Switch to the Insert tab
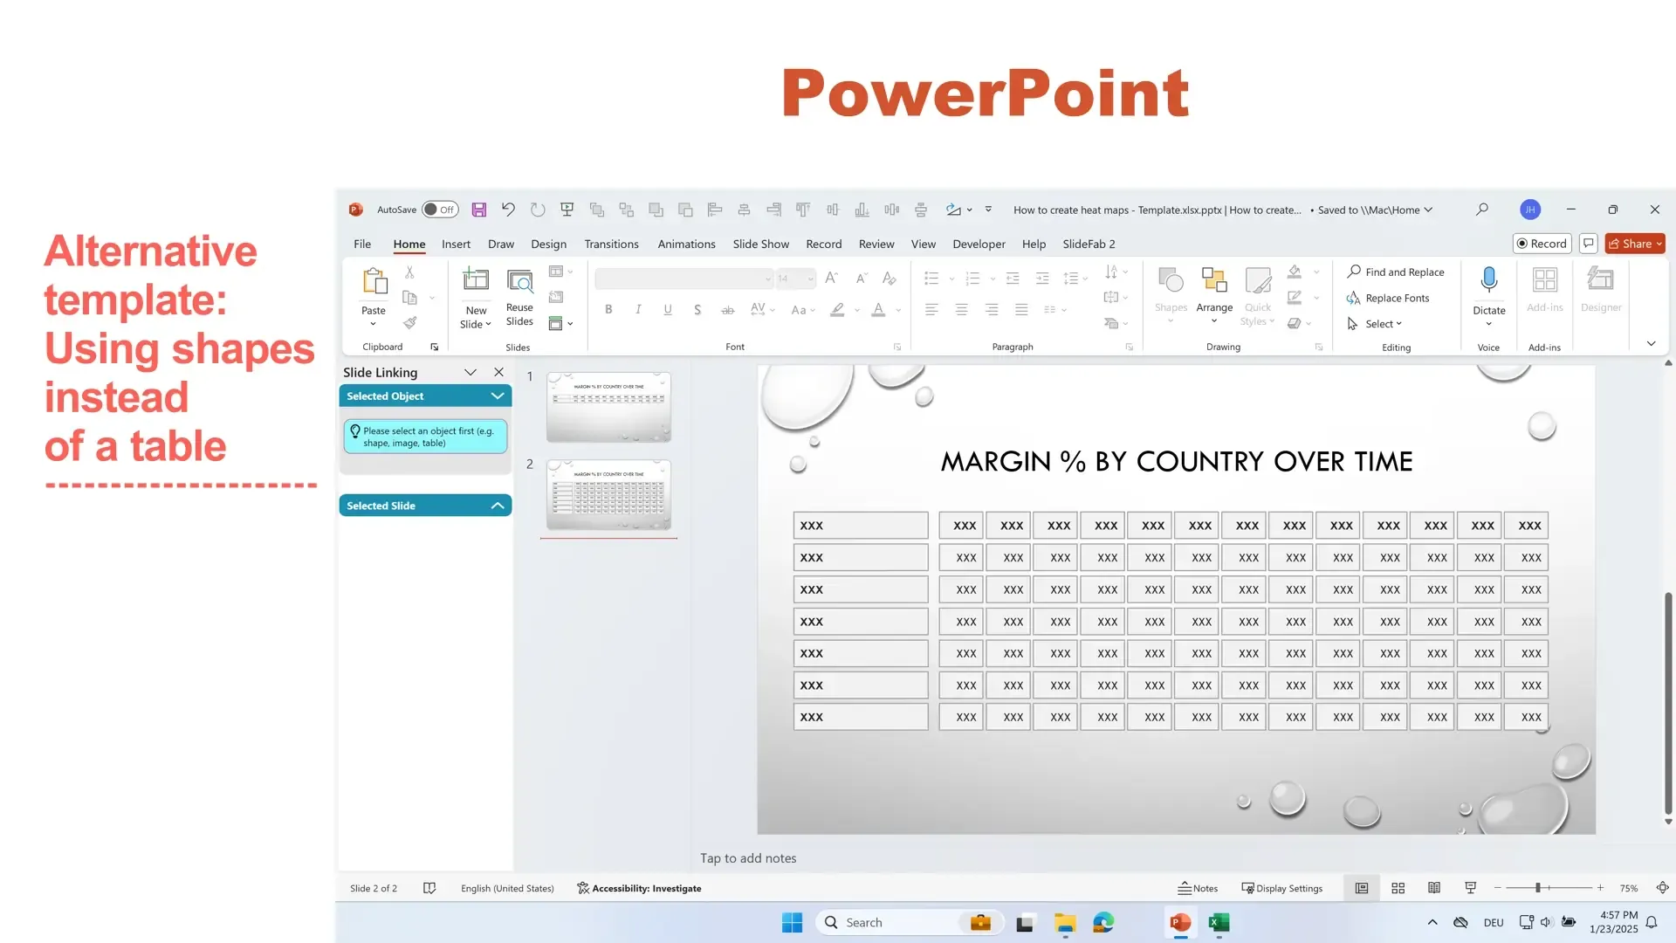The width and height of the screenshot is (1676, 943). 456,244
